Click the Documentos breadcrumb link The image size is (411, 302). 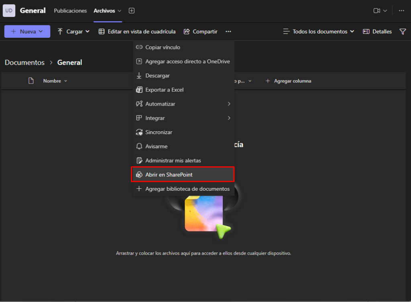tap(24, 63)
